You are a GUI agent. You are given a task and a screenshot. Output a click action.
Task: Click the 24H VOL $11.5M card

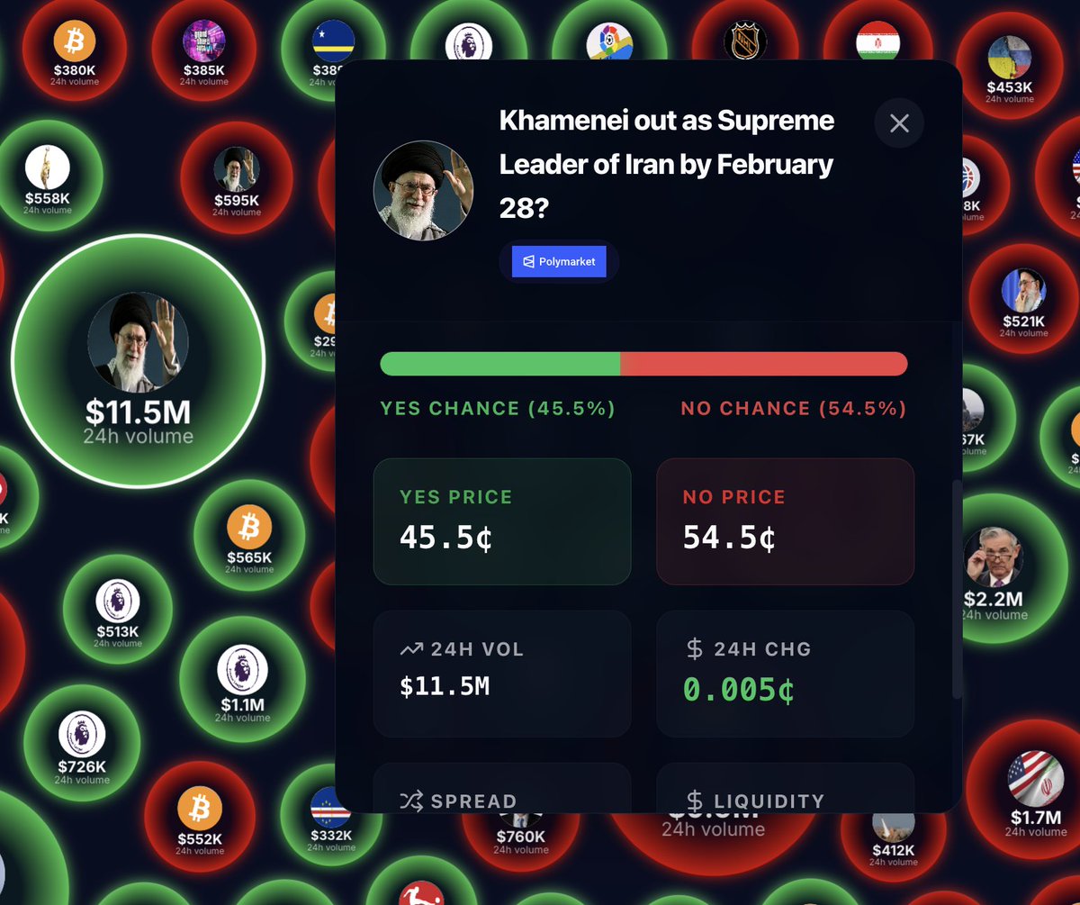502,674
